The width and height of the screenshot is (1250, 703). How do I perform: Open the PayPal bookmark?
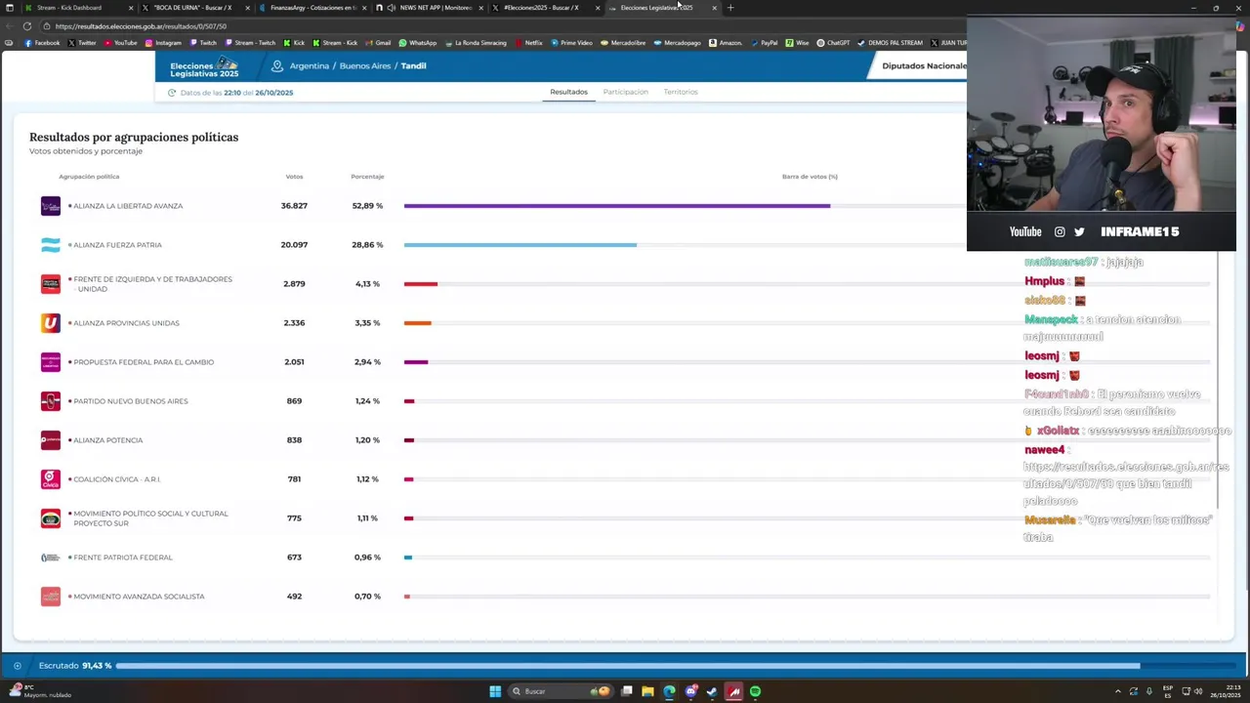click(x=764, y=43)
